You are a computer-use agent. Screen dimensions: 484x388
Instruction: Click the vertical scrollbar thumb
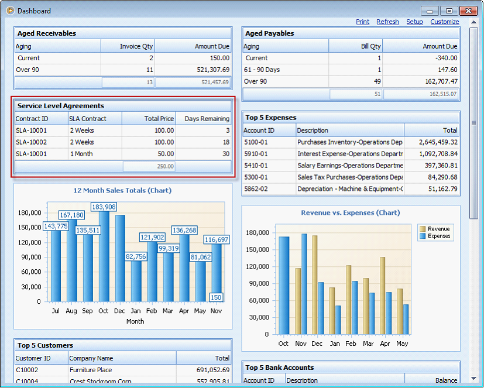(x=473, y=123)
